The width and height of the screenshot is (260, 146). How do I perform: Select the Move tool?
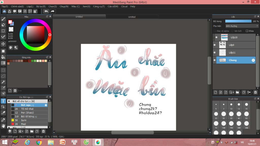pos(3,44)
